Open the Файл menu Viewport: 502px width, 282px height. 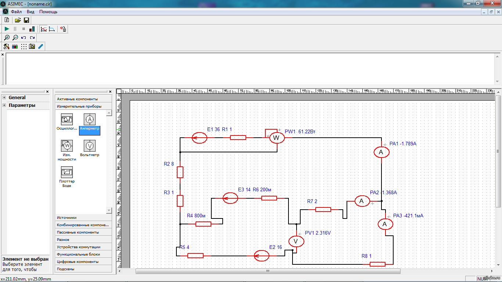pyautogui.click(x=16, y=12)
